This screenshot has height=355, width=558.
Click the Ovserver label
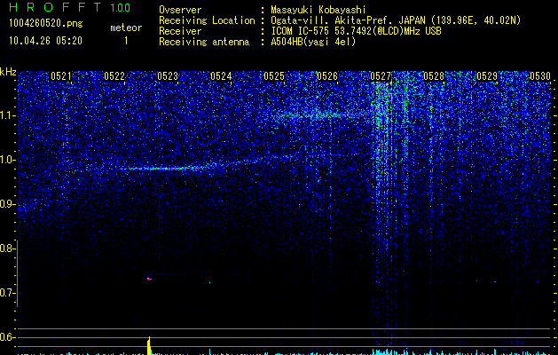pos(180,10)
